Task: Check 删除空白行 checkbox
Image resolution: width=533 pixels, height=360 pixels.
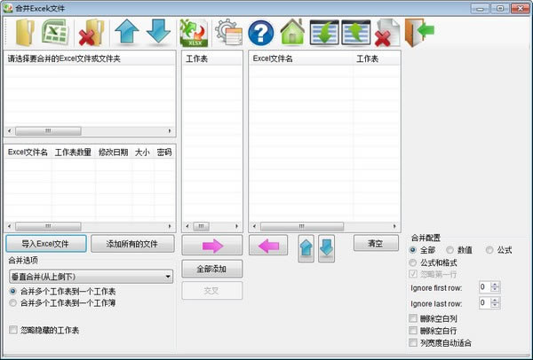Action: [413, 331]
